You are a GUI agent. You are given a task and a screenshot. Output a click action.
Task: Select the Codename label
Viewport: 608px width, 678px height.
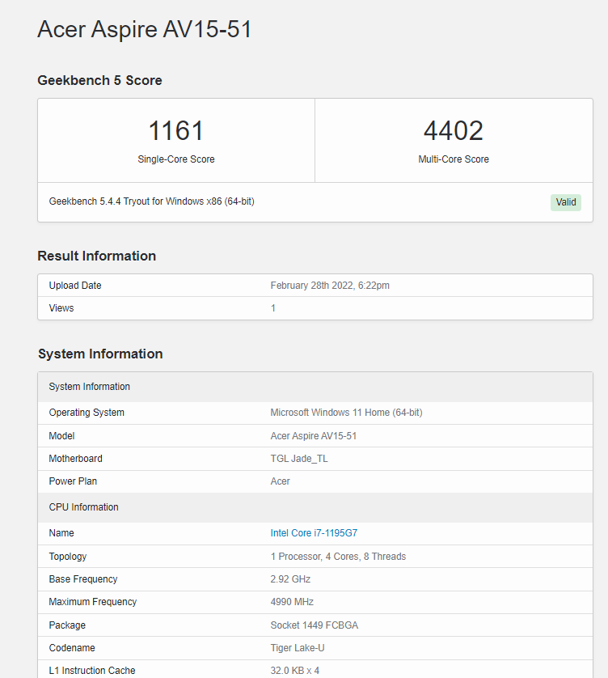[x=72, y=648]
